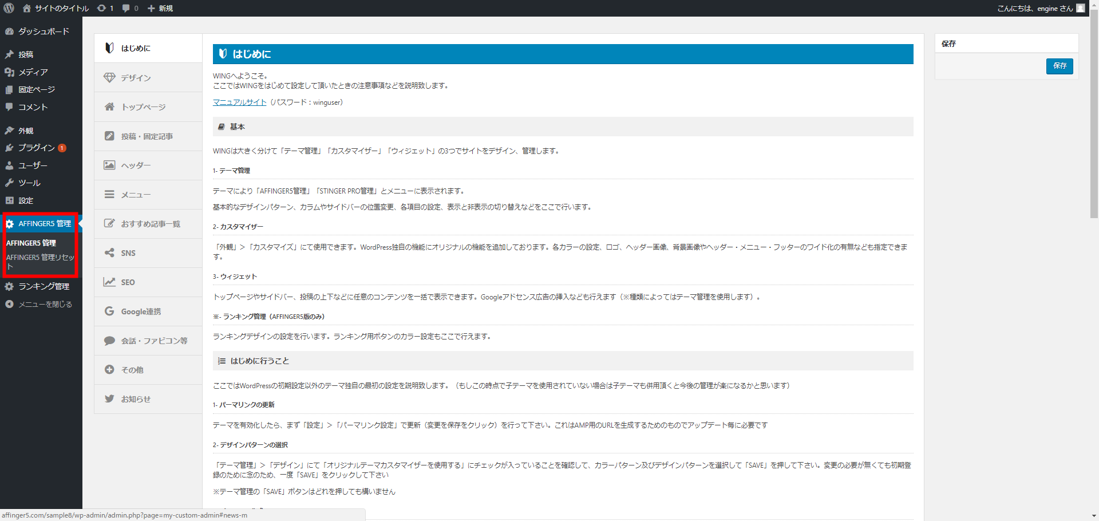This screenshot has height=521, width=1099.
Task: Open the site home icon サイトのタイトル
Action: pos(26,8)
